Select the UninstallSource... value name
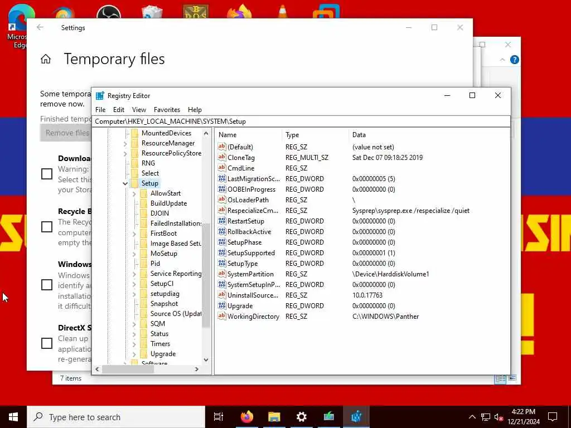 253,295
